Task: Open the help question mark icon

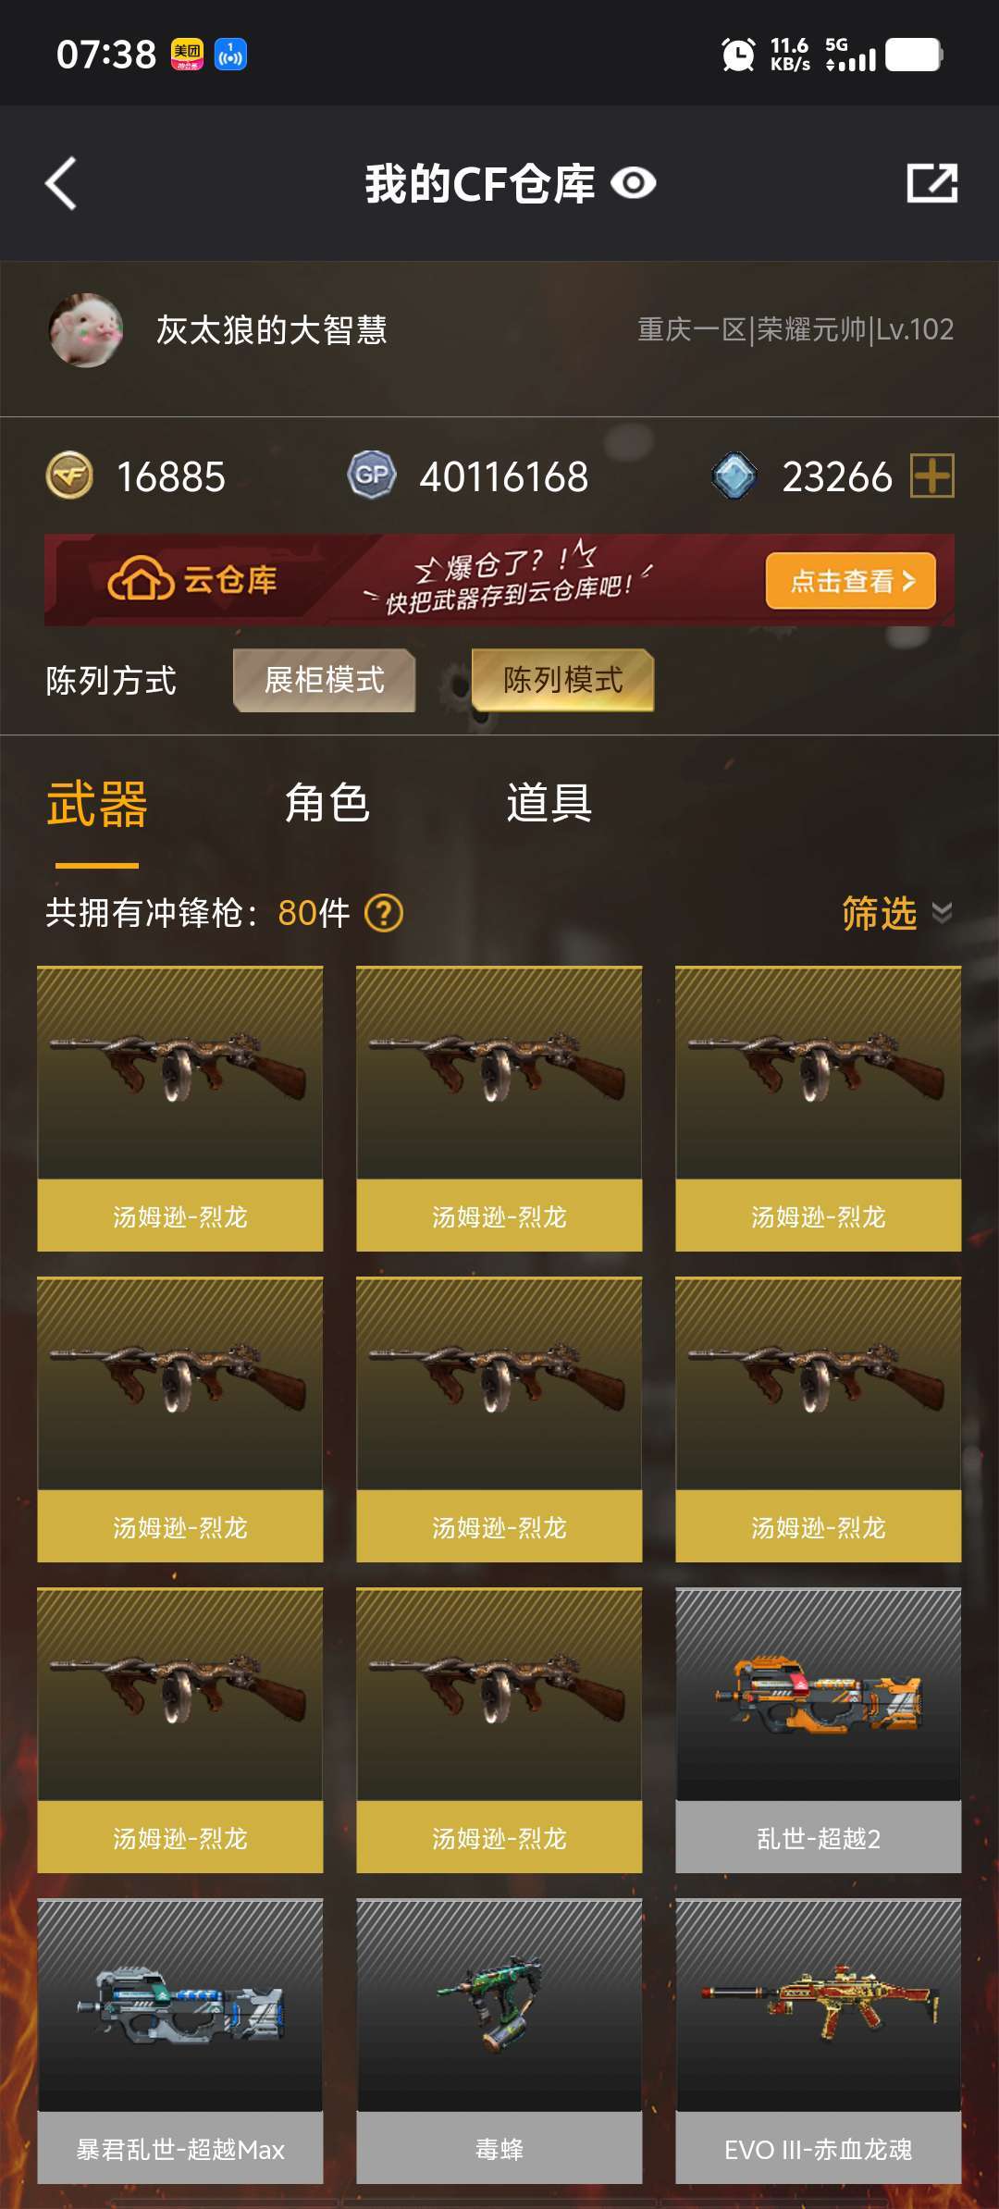Action: point(384,914)
